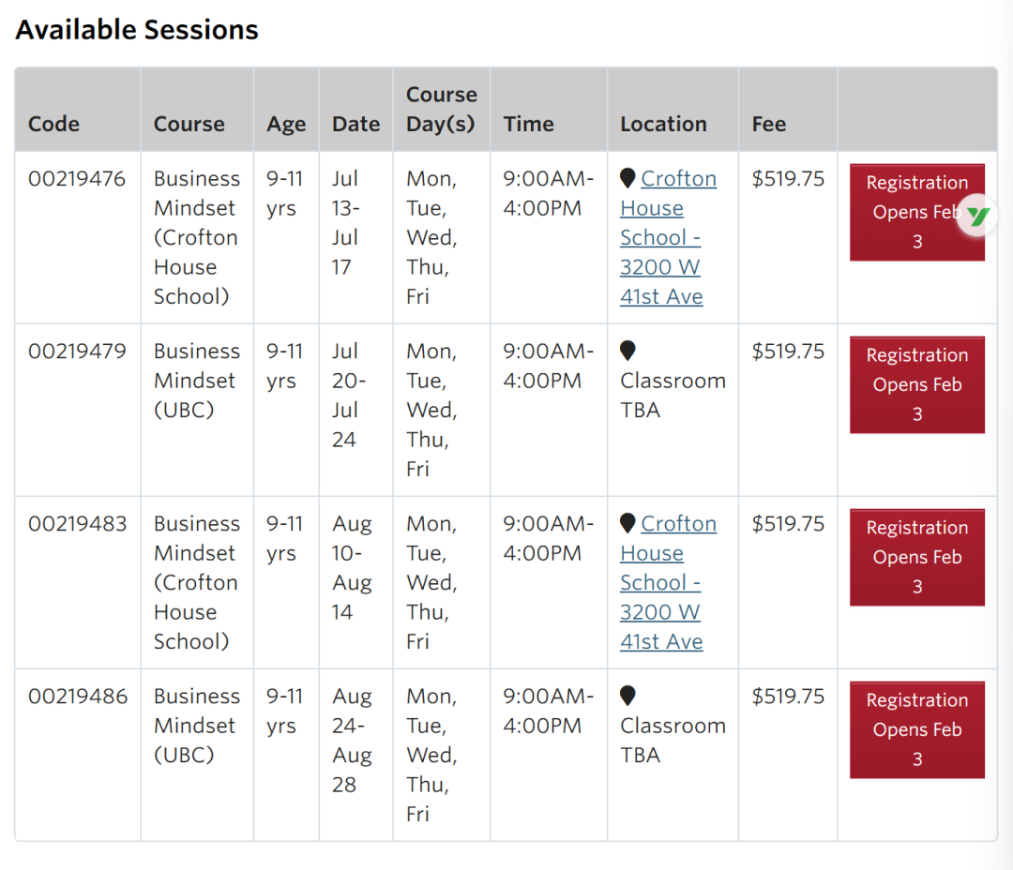Open Crofton House School link for July session
This screenshot has height=870, width=1013.
(x=667, y=237)
